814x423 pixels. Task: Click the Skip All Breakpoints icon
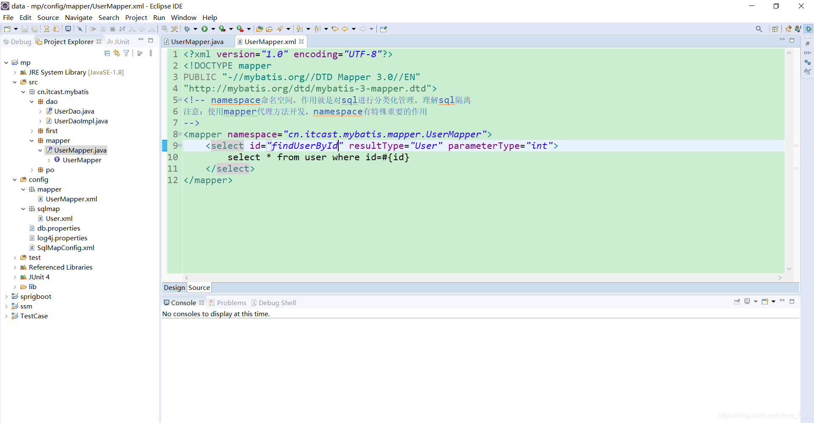[80, 29]
